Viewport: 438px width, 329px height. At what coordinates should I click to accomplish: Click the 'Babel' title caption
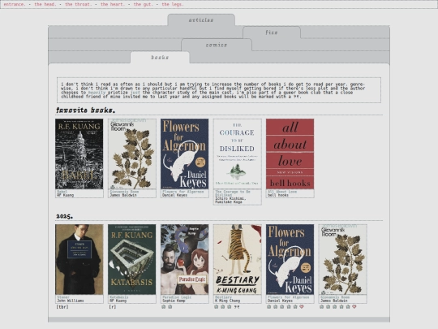pyautogui.click(x=62, y=192)
